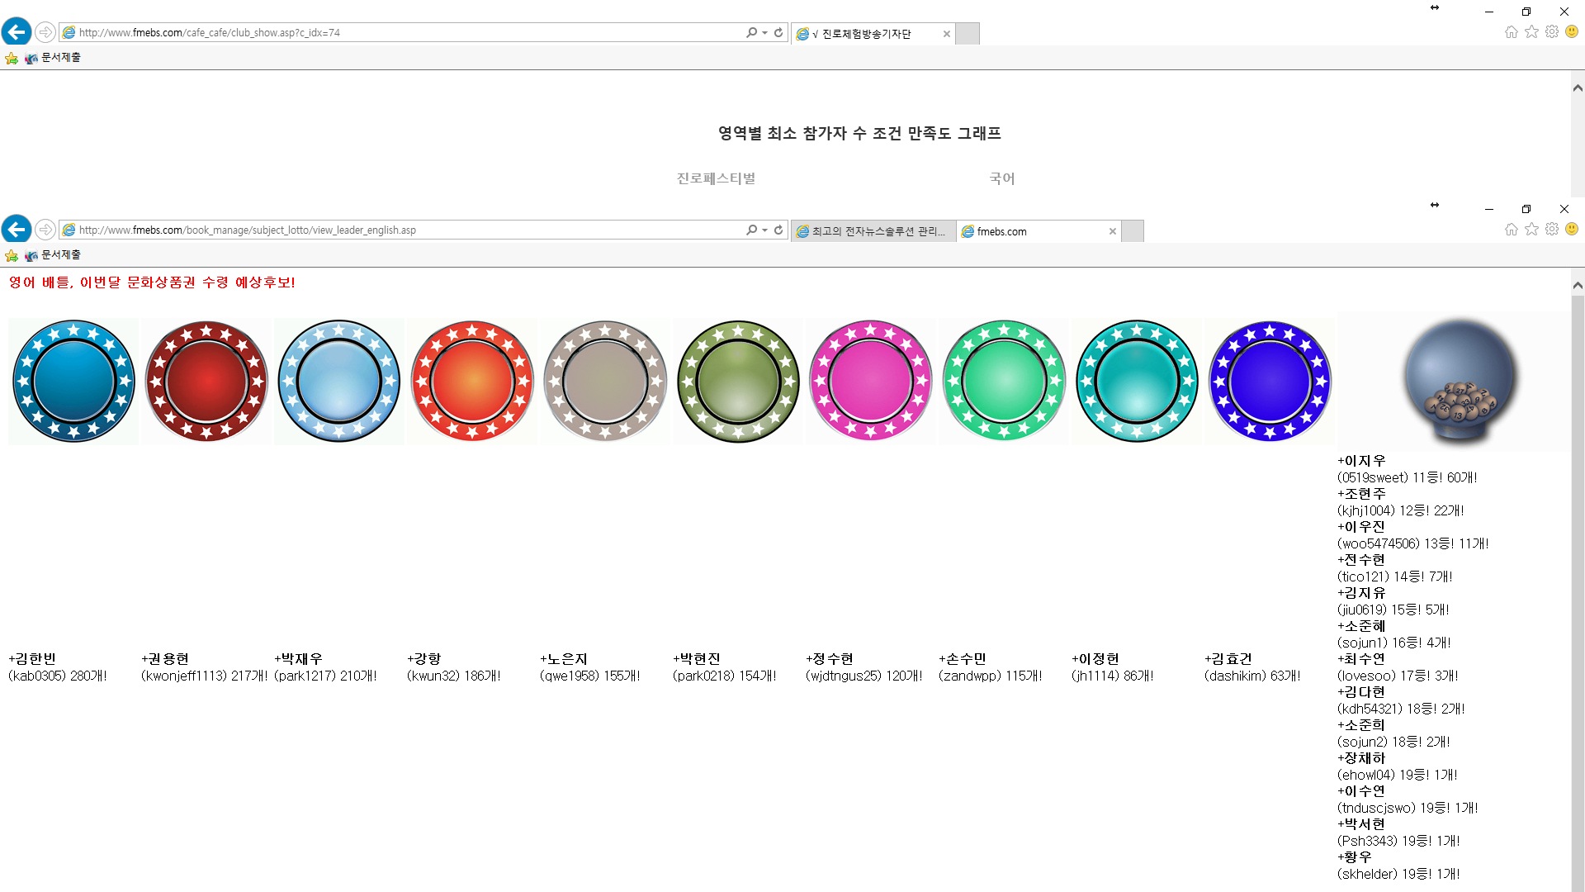
Task: Click entry (dashikim) 63개!
Action: coord(1252,676)
